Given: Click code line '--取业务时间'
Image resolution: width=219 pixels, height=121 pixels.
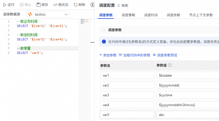Looking at the screenshot, I should (x=27, y=21).
